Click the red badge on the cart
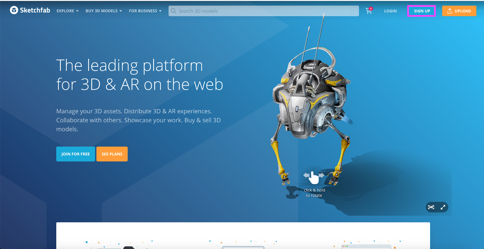 click(x=371, y=8)
